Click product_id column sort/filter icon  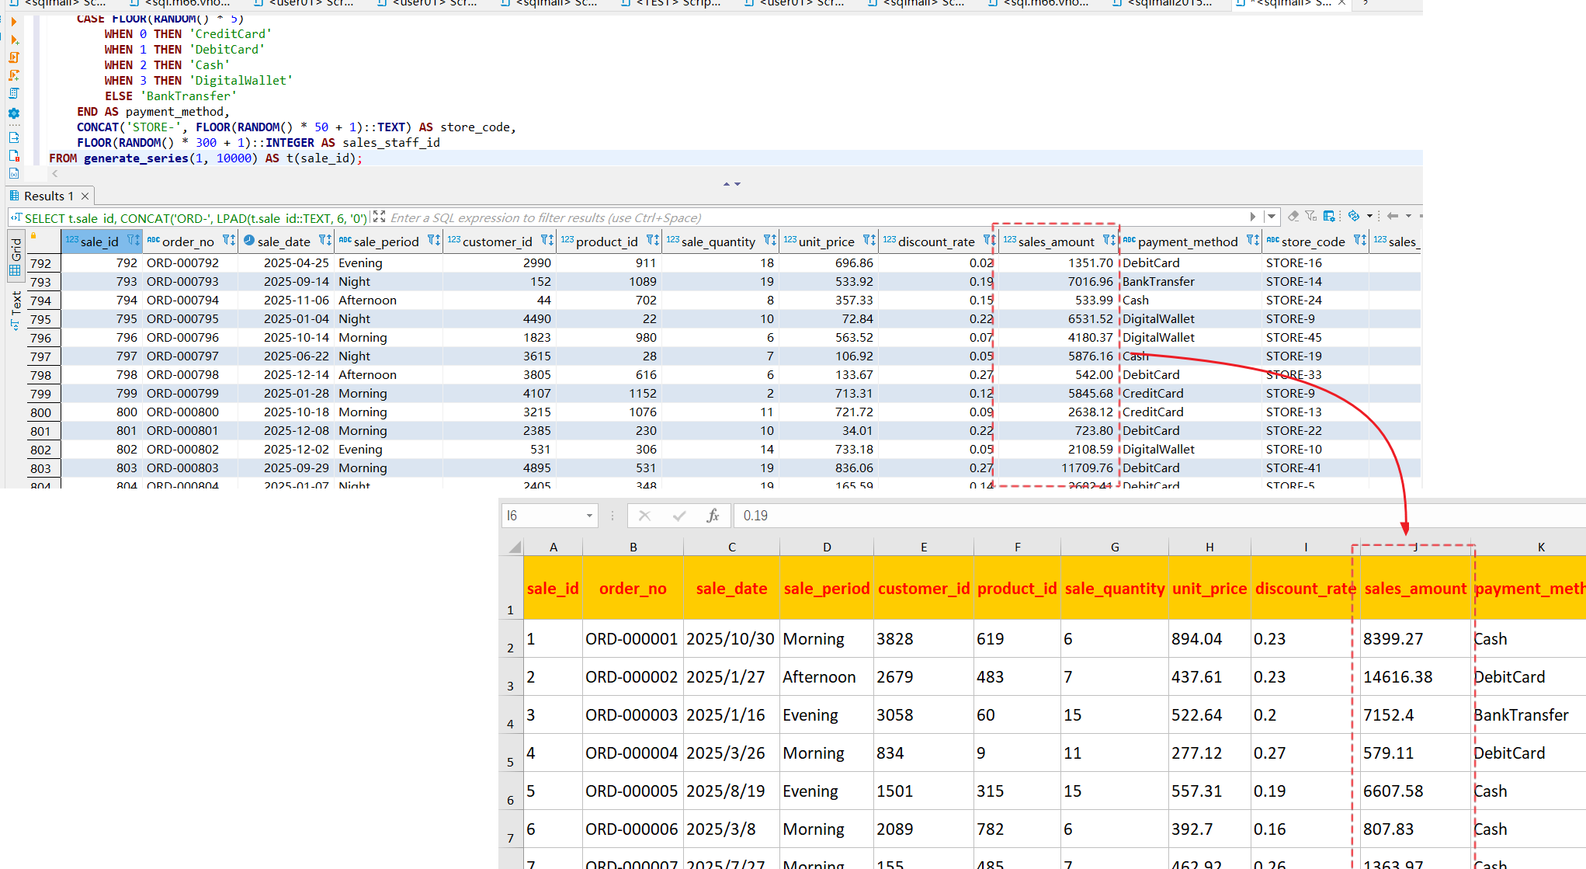coord(652,241)
